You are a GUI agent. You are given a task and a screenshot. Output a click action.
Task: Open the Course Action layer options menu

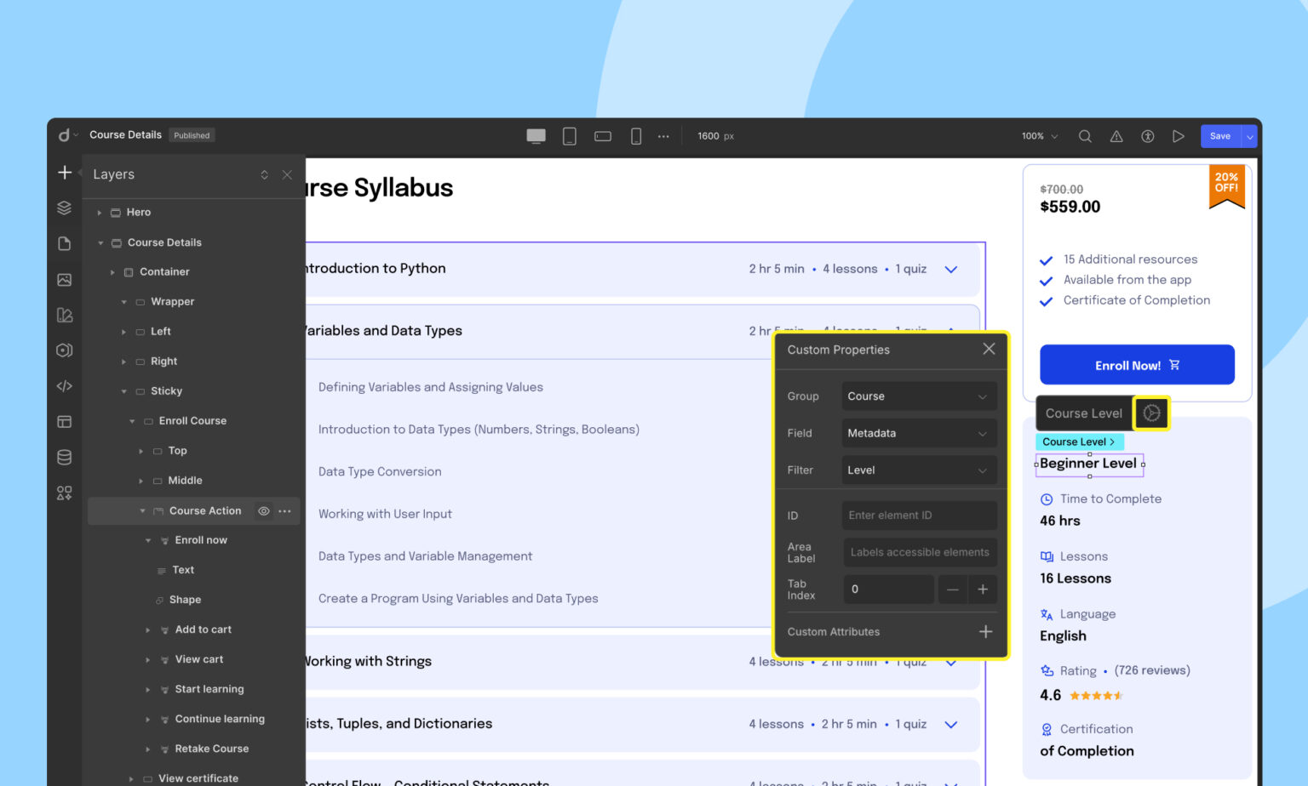(285, 511)
